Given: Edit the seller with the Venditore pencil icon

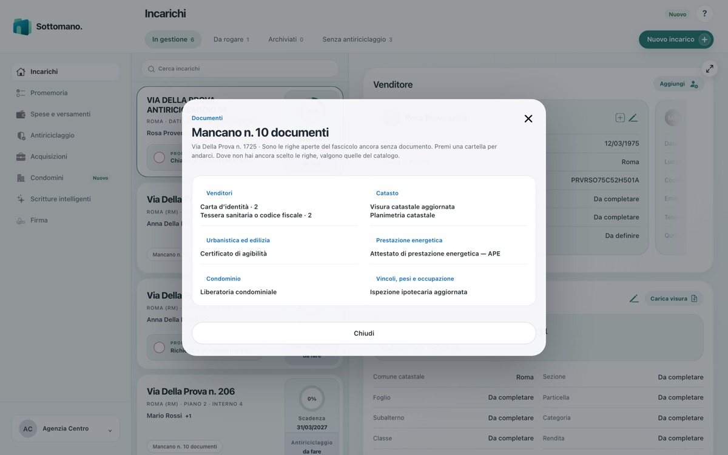Looking at the screenshot, I should [x=633, y=118].
